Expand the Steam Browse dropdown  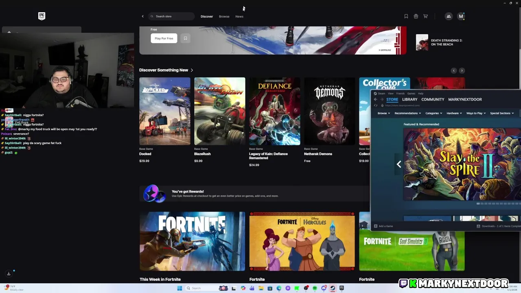click(384, 113)
